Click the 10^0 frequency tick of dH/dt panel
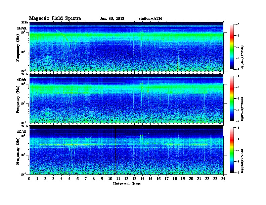Image resolution: width=266 pixels, height=205 pixels. (x=23, y=52)
